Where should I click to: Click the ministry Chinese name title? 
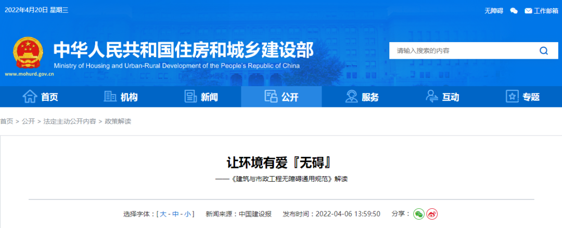pyautogui.click(x=184, y=49)
